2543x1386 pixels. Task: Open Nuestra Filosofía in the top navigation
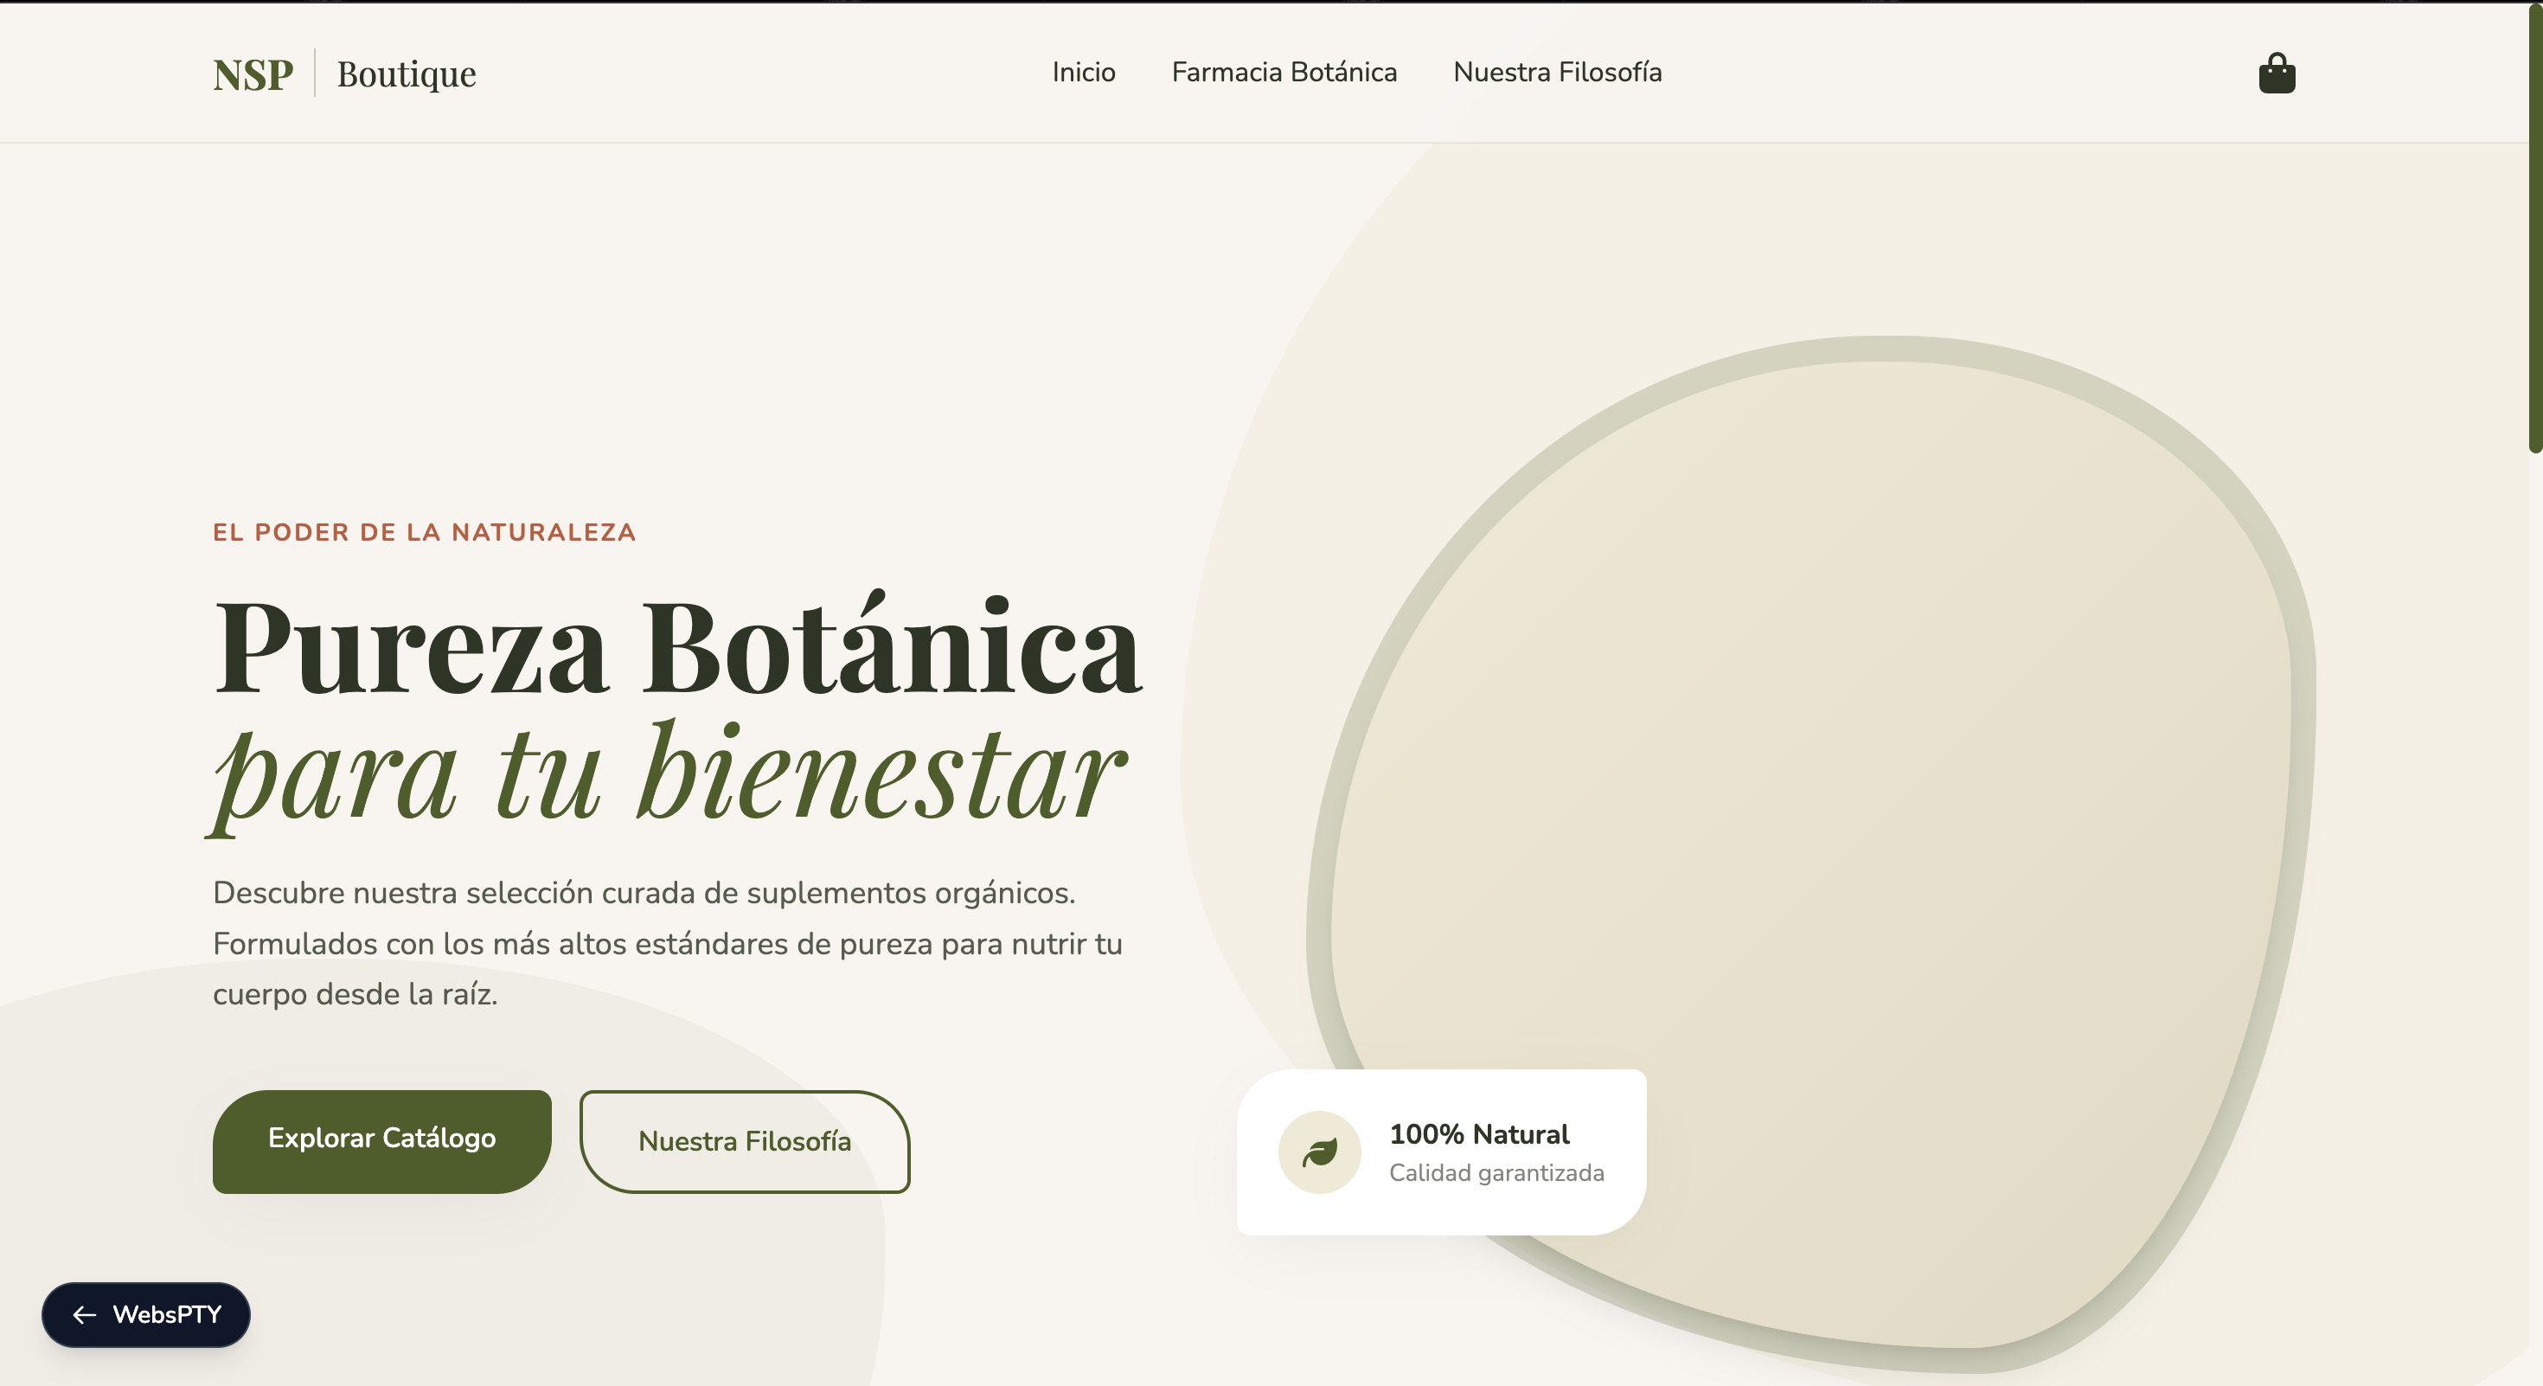pos(1558,72)
